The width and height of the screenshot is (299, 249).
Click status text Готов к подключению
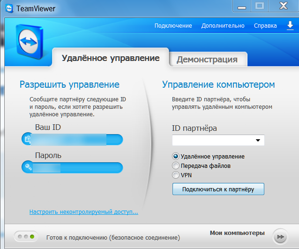(113, 238)
